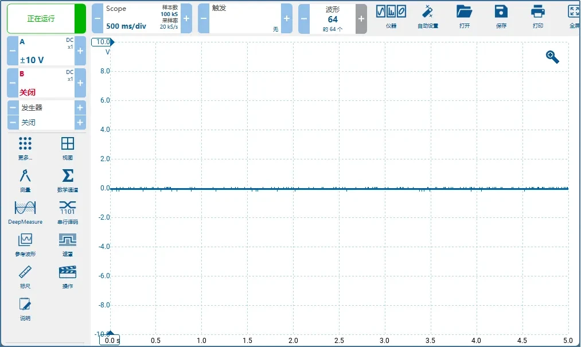The height and width of the screenshot is (347, 581).
Task: Click the 自动设置 auto setup icon
Action: coord(427,17)
